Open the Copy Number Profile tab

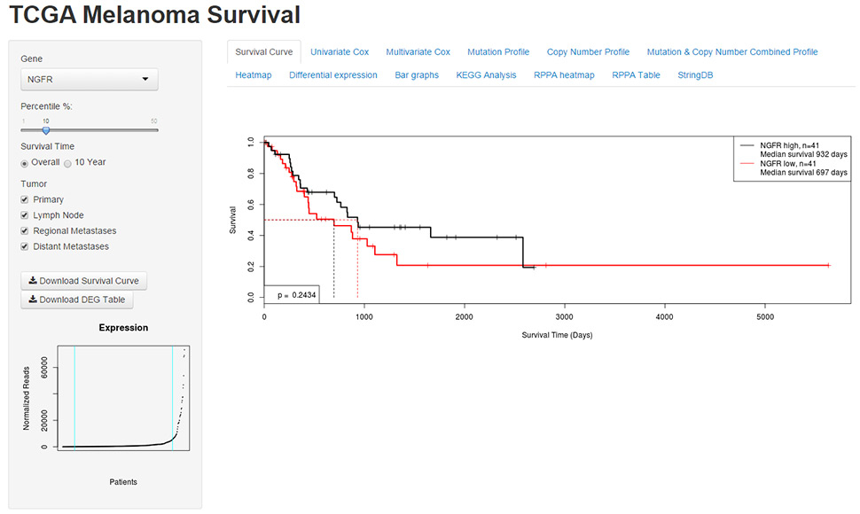588,52
